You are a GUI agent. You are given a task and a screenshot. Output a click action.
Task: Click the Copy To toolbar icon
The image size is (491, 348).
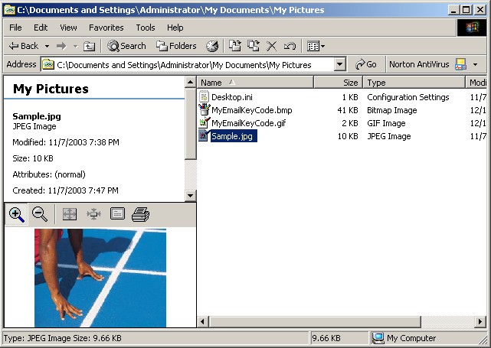tap(254, 46)
